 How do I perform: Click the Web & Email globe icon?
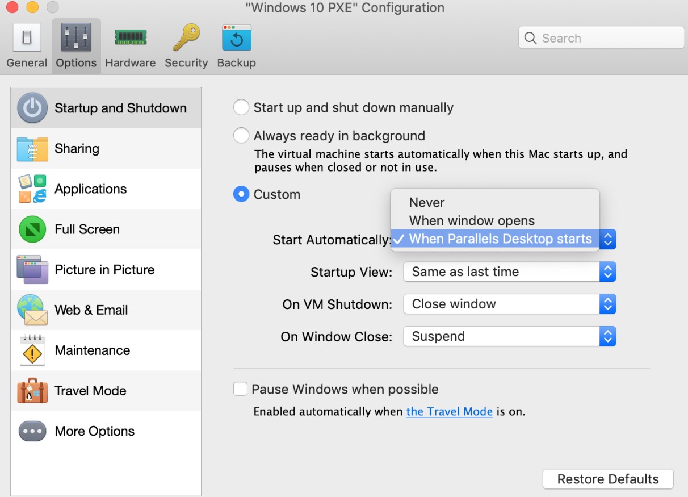point(32,310)
